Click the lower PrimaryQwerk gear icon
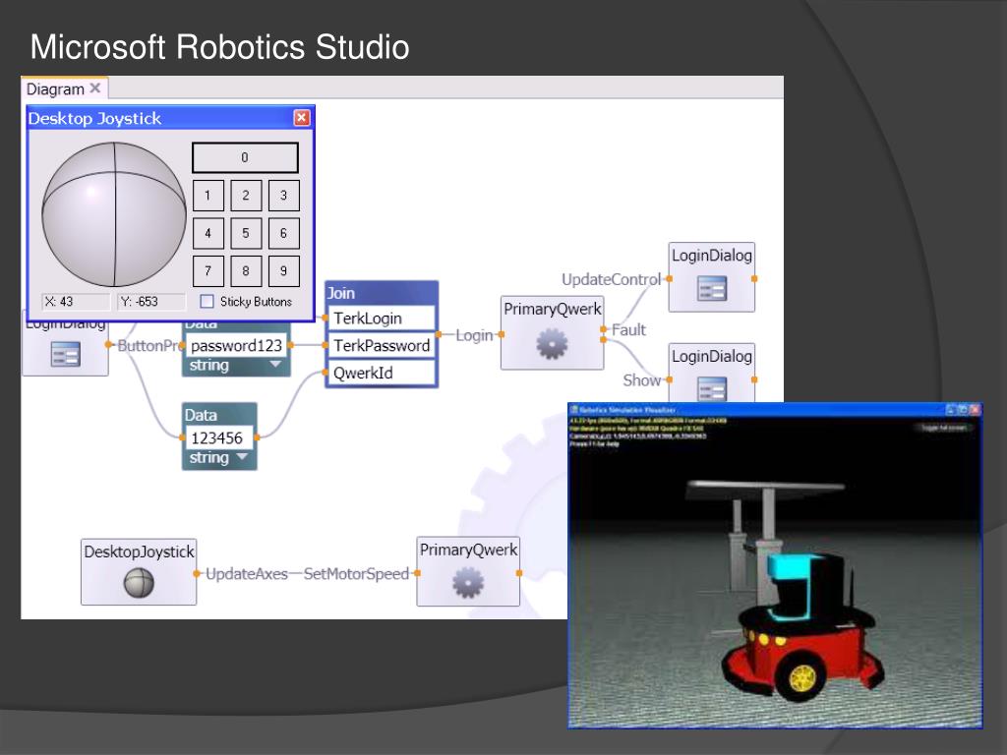The image size is (1007, 755). pos(468,583)
